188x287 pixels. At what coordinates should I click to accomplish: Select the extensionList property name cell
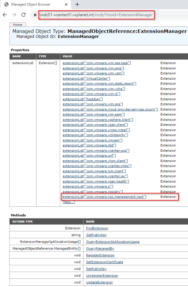23,63
